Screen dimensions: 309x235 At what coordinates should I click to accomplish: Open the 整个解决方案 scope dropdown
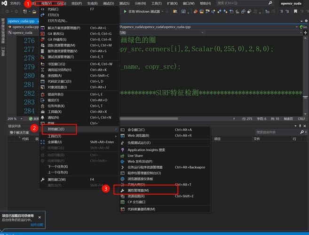pyautogui.click(x=19, y=133)
